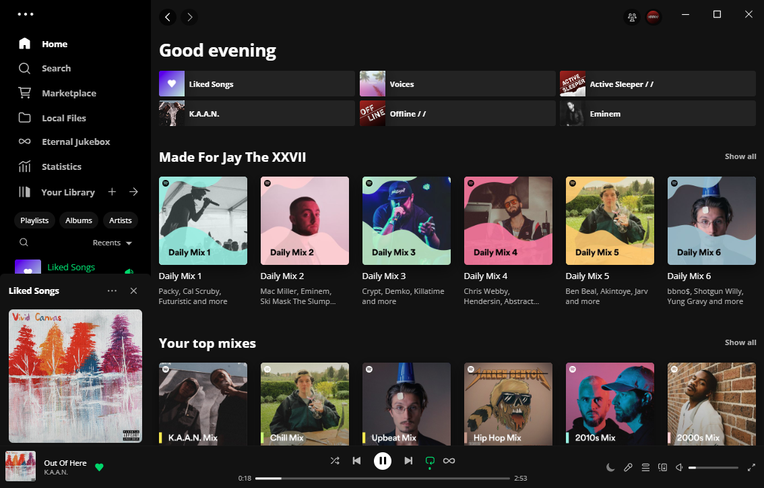The height and width of the screenshot is (488, 764).
Task: Open the play queue
Action: coord(645,467)
